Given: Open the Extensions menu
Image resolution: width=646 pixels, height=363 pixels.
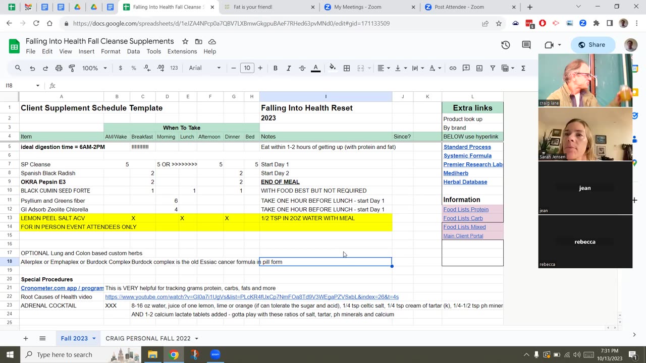Looking at the screenshot, I should point(182,51).
